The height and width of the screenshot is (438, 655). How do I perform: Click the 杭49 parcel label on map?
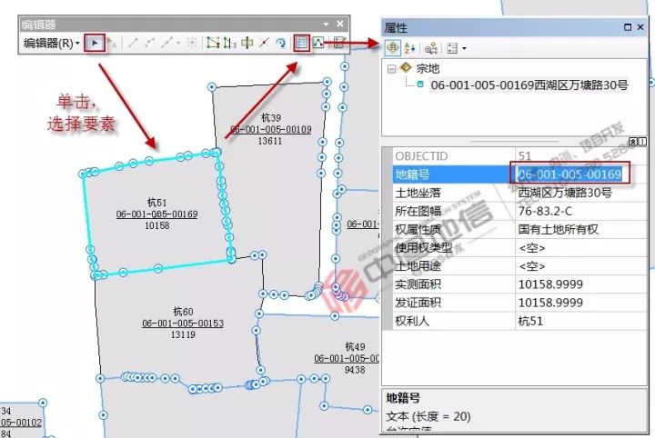click(355, 346)
